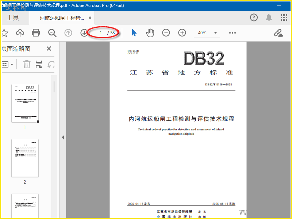
Task: Collapse the side panel with the left triangle
Action: coord(63,138)
